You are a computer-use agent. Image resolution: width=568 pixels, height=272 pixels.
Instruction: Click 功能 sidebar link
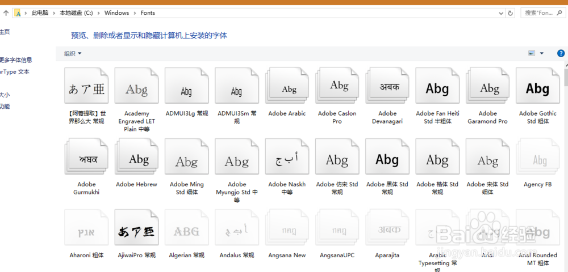[x=5, y=107]
